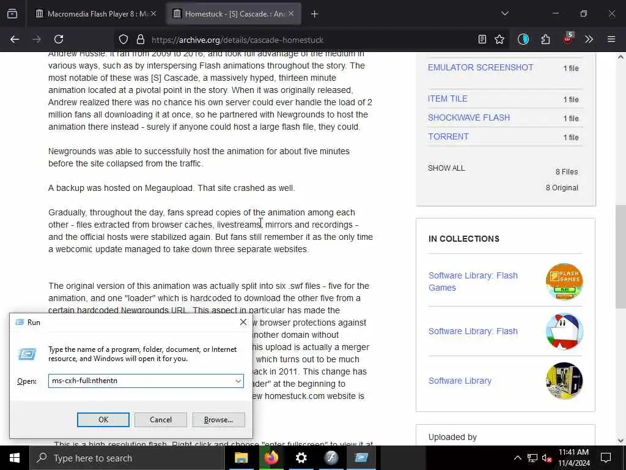Reload the archive.org page

pos(59,40)
